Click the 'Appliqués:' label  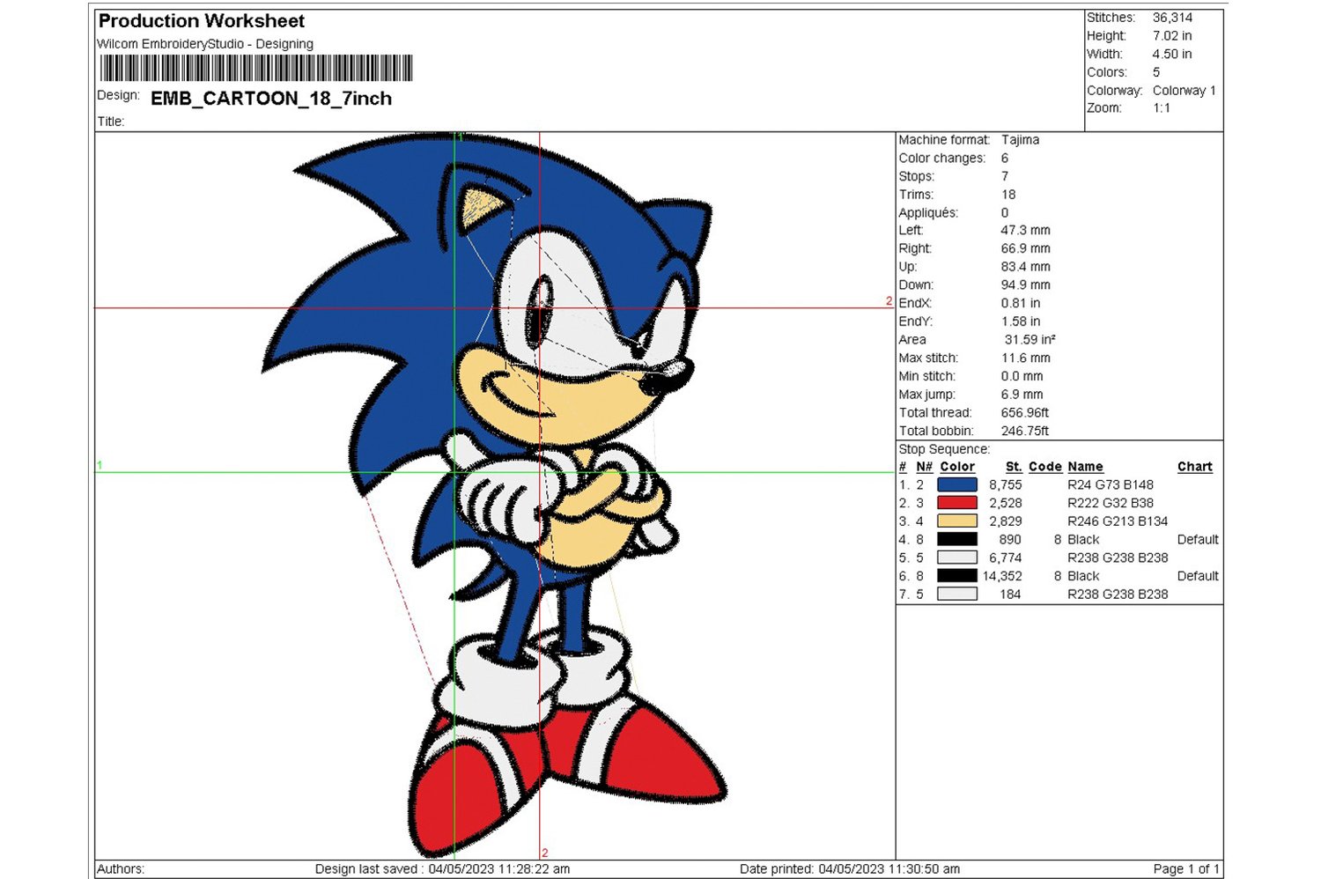coord(928,213)
